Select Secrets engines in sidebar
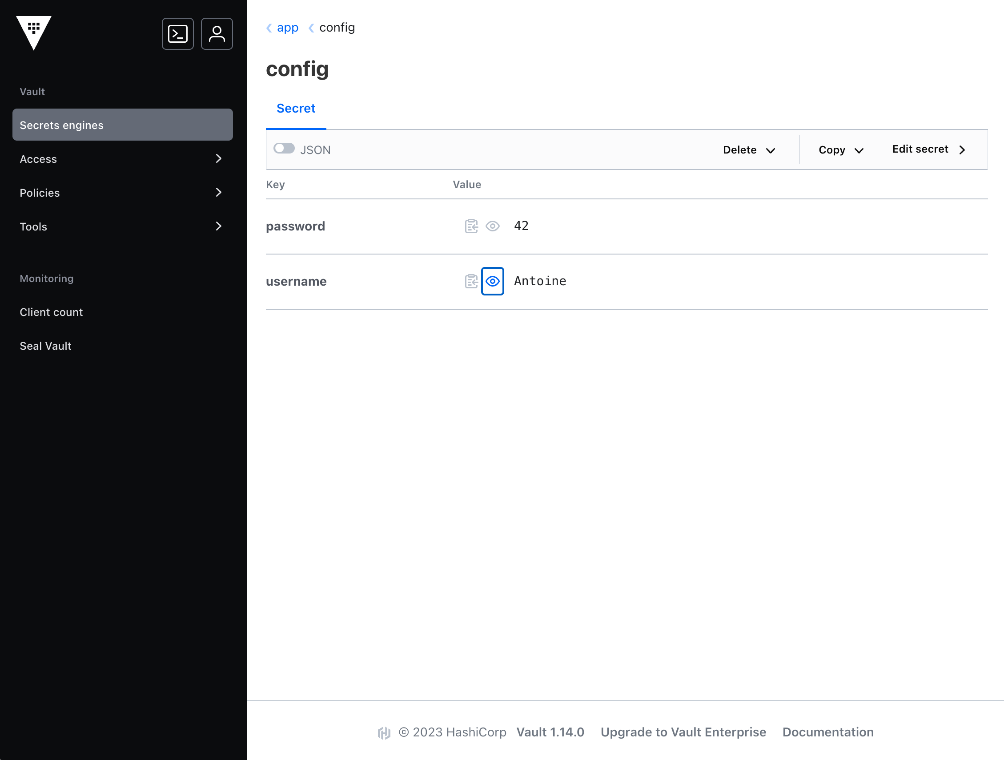 click(123, 125)
